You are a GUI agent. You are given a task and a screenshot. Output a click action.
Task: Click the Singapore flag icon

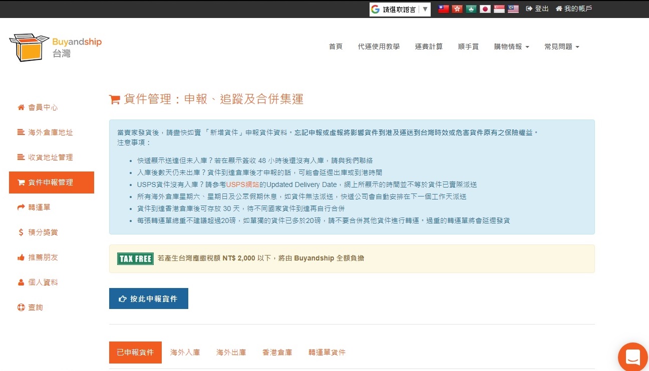(x=499, y=9)
